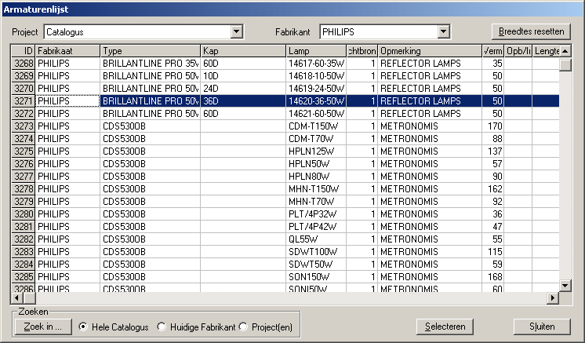Click lamp cell 14617-60-35W
The width and height of the screenshot is (585, 343).
point(316,64)
